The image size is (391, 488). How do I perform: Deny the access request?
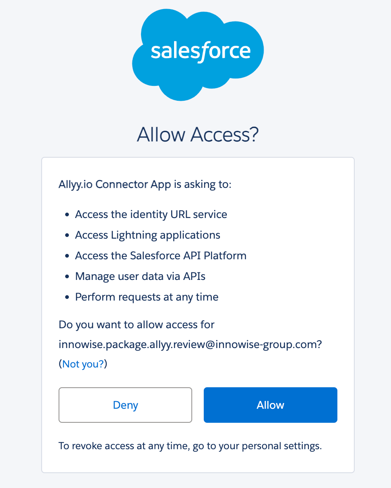point(125,405)
